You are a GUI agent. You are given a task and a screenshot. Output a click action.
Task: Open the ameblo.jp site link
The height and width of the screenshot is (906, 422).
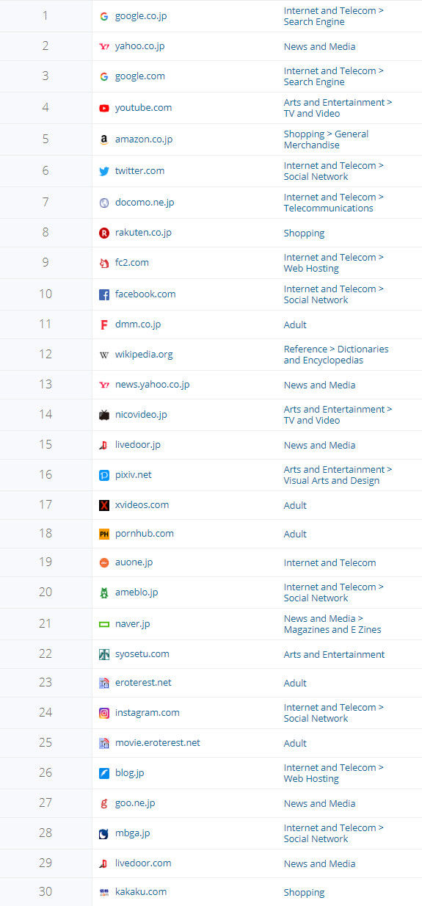point(137,592)
